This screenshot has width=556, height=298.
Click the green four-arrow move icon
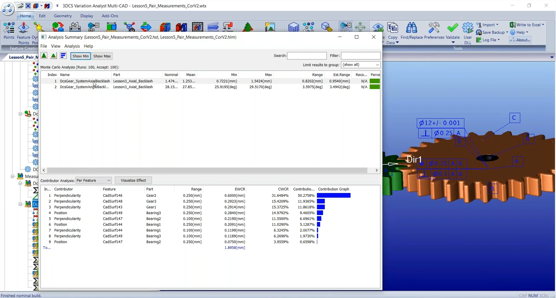click(x=360, y=27)
